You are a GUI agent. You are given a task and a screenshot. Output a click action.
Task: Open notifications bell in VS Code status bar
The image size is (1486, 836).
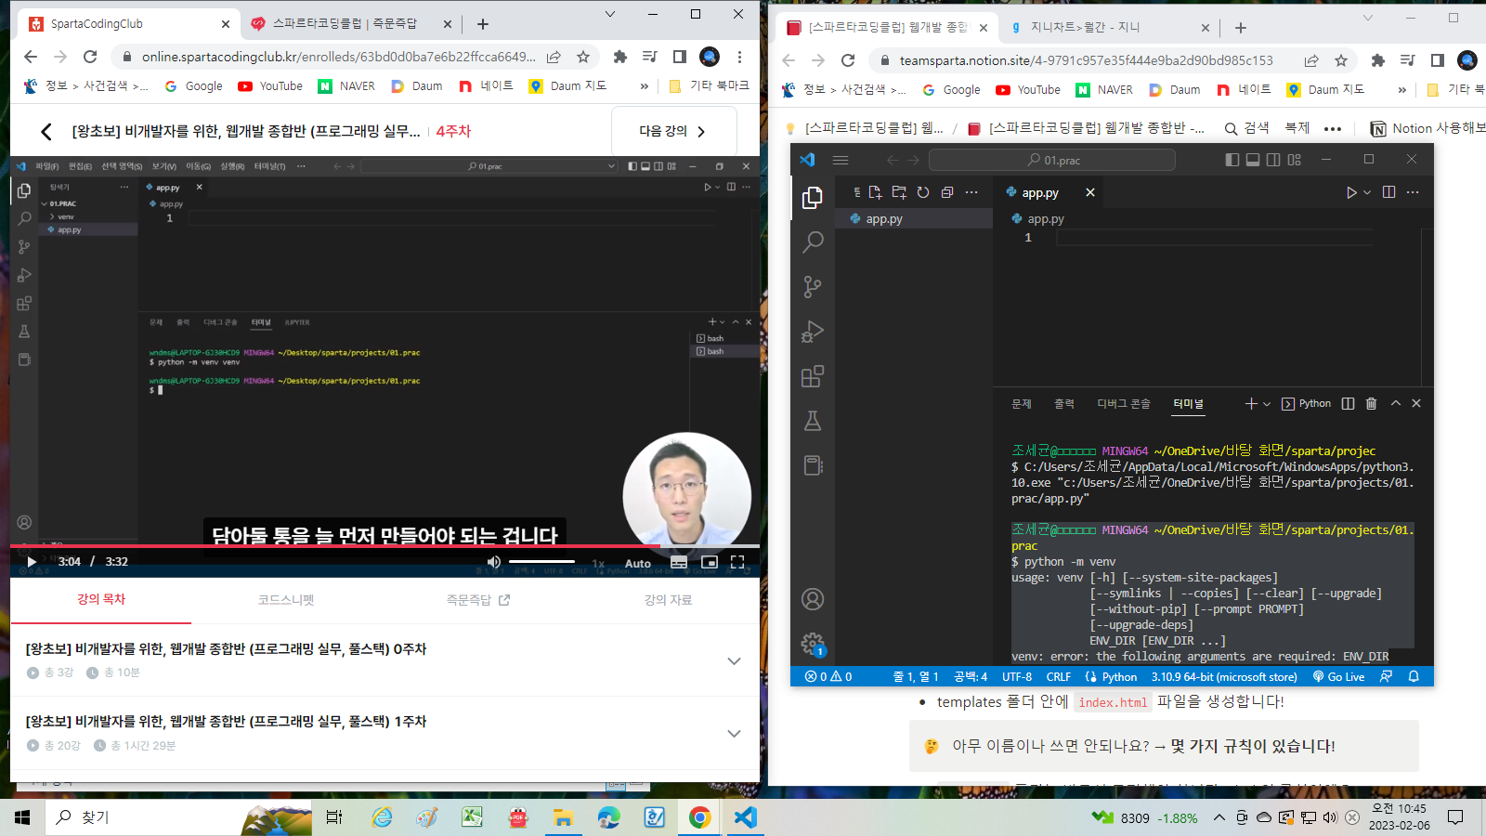click(x=1414, y=676)
